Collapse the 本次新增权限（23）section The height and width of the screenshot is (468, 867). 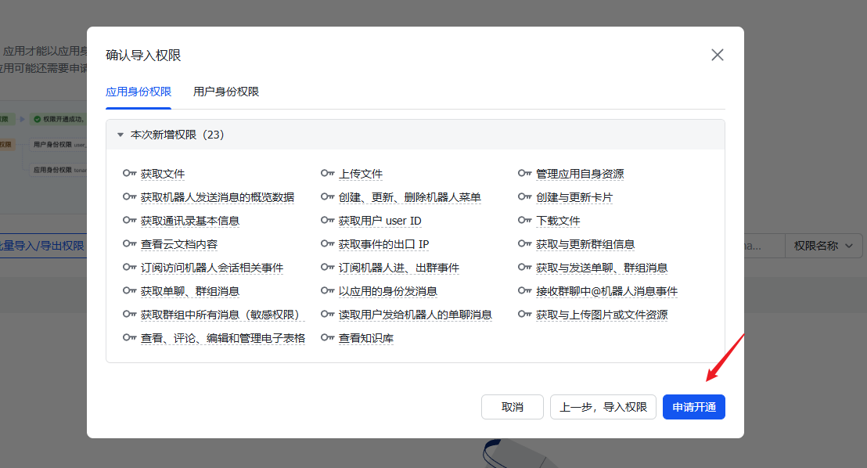click(121, 134)
